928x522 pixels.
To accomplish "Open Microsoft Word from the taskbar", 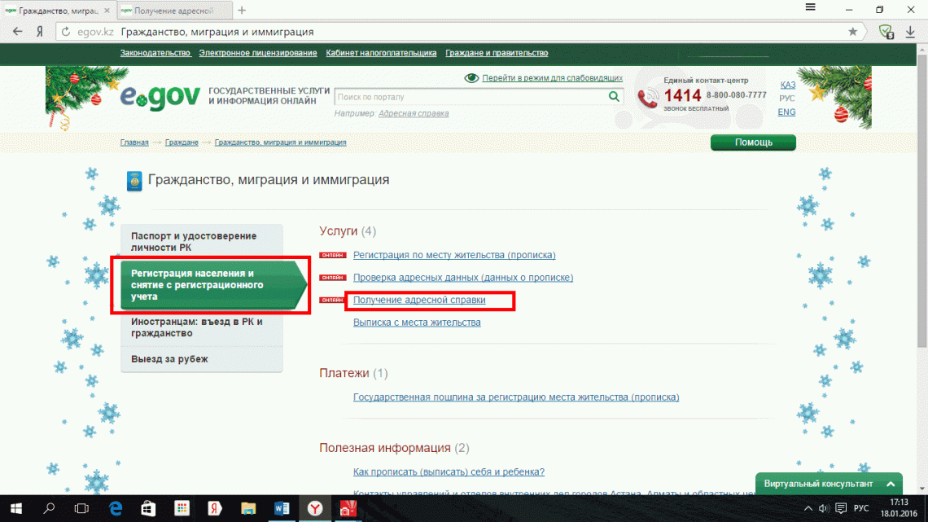I will pos(282,510).
